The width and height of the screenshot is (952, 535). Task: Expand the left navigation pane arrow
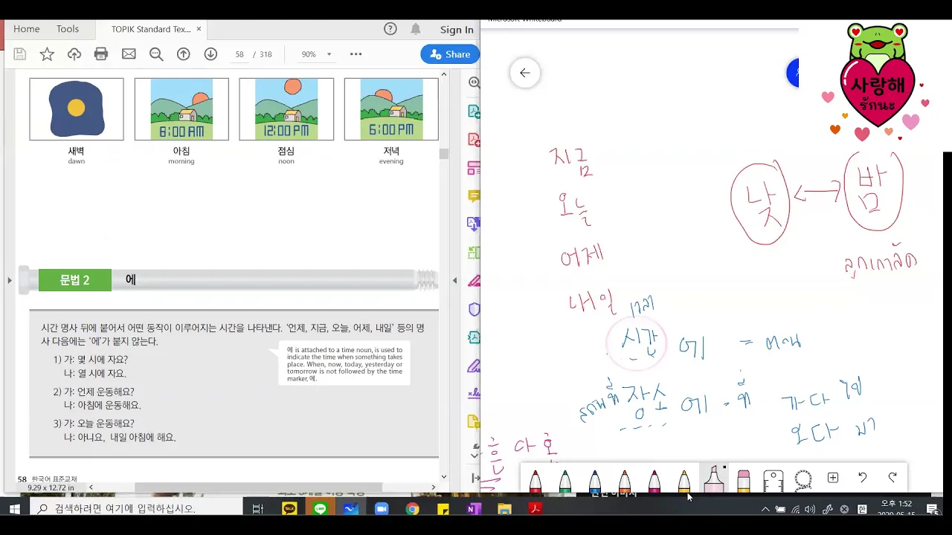pyautogui.click(x=10, y=280)
